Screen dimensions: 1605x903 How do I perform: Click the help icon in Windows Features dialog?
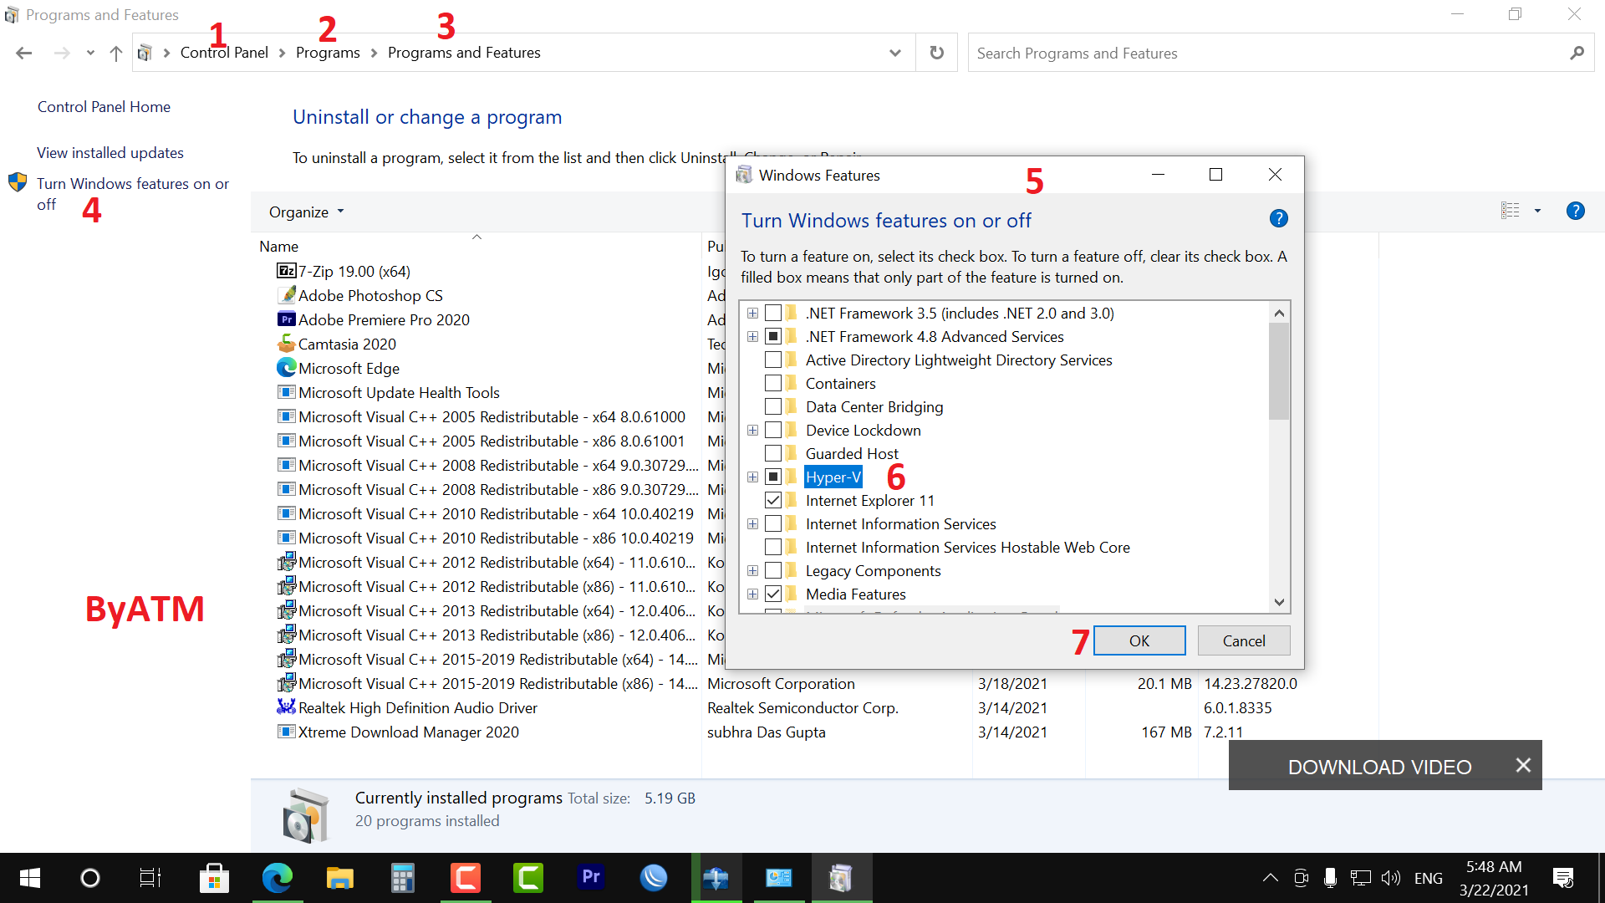(x=1278, y=219)
